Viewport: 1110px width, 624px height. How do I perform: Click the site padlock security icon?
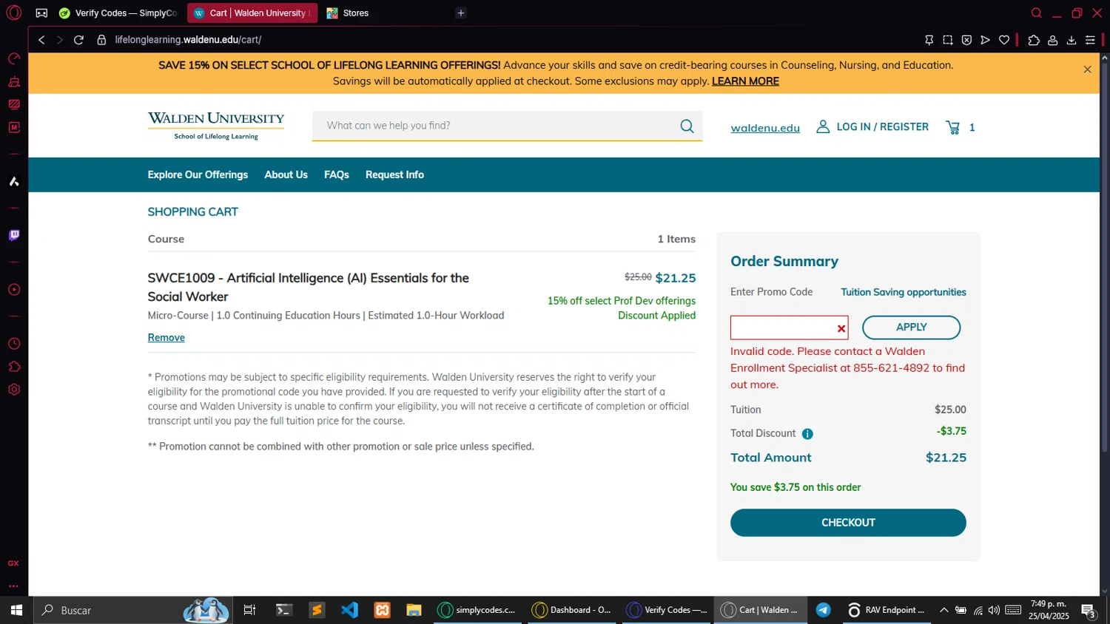tap(101, 40)
